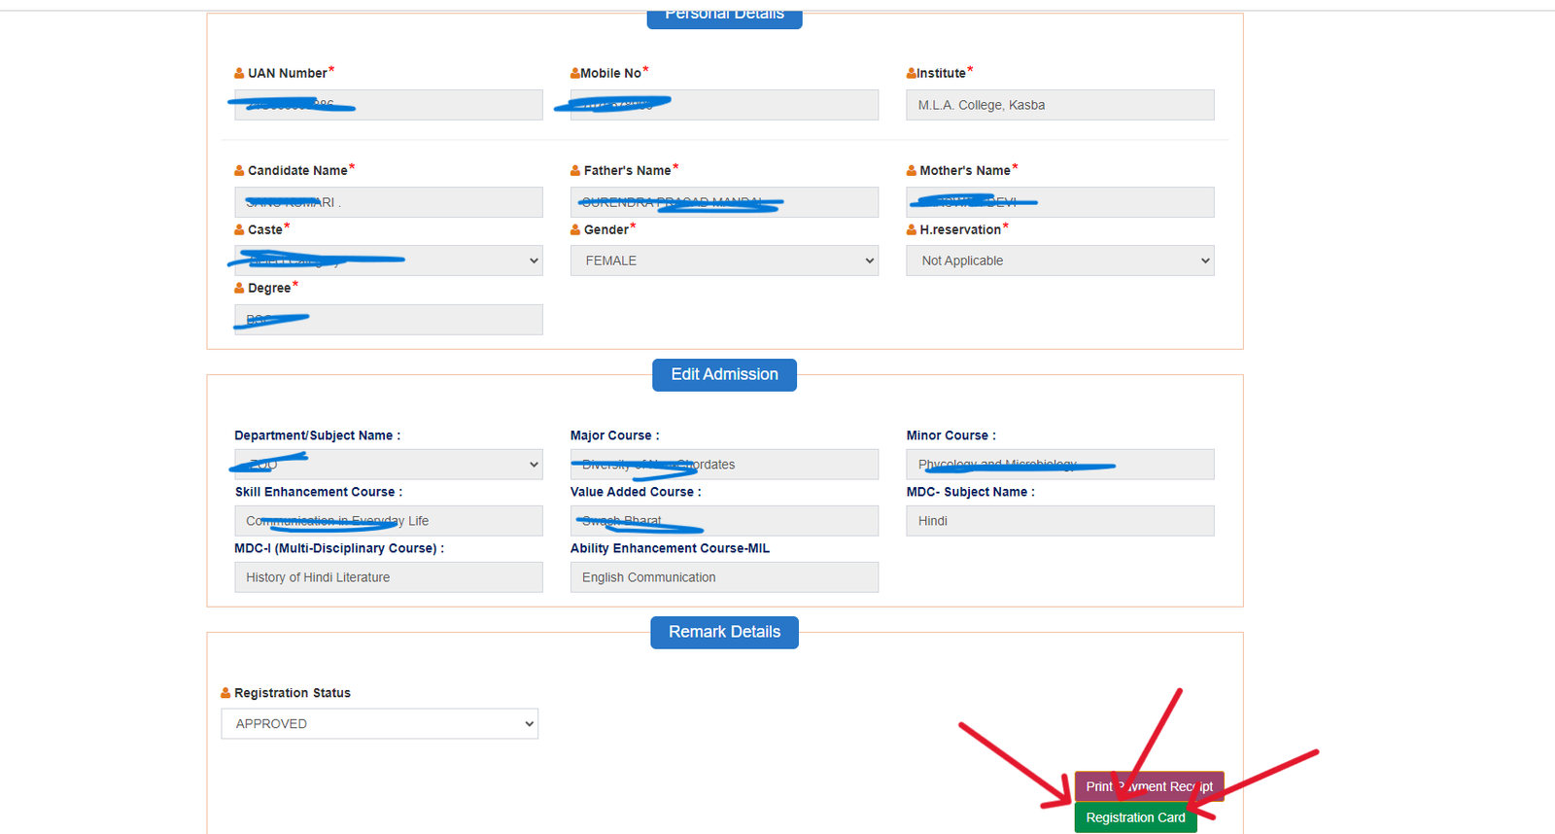This screenshot has width=1555, height=834.
Task: Click the Skill Enhancement Course field
Action: [389, 521]
